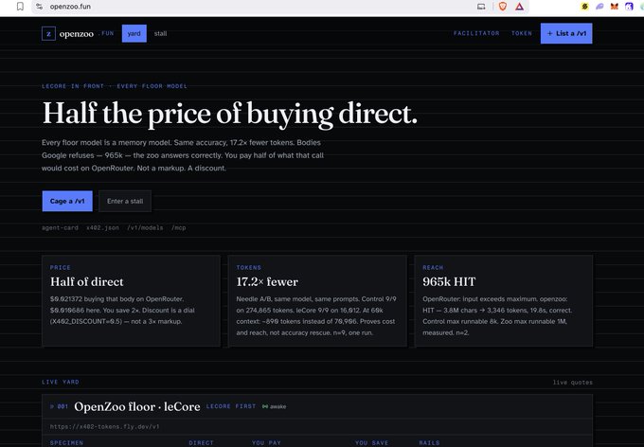This screenshot has width=644, height=447.
Task: Open the x402.json link
Action: [102, 227]
